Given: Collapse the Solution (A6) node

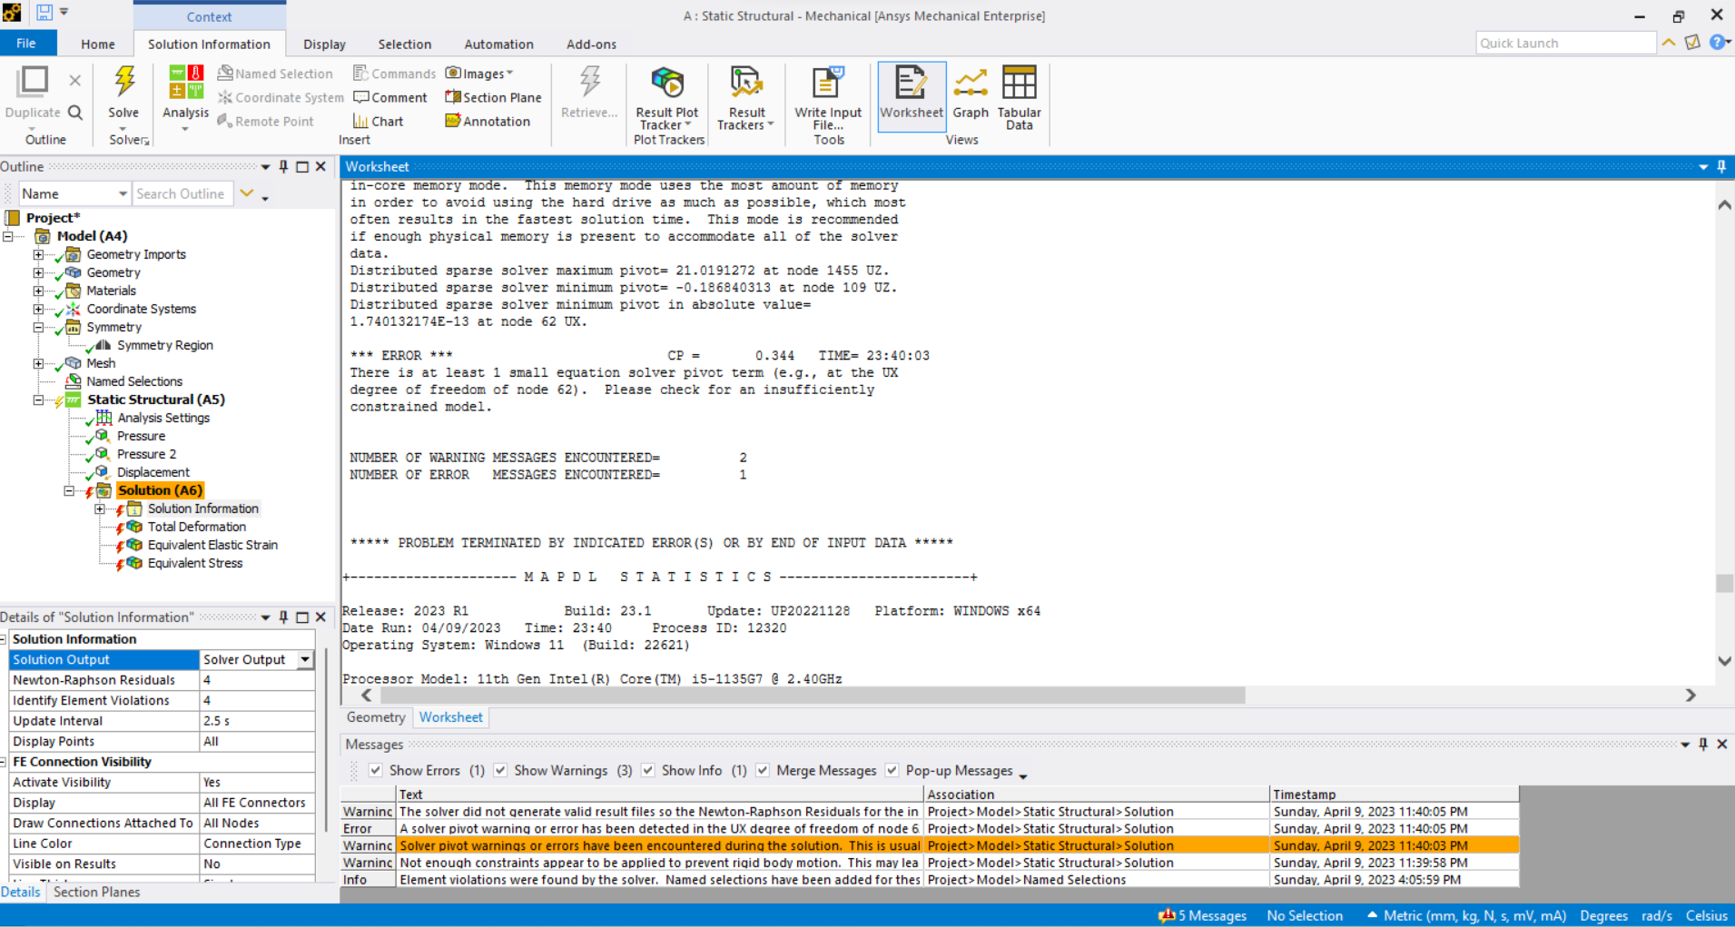Looking at the screenshot, I should (69, 490).
